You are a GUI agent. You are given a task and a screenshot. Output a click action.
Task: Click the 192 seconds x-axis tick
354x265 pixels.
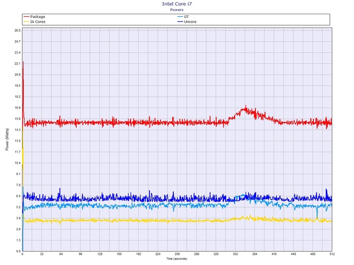(138, 254)
